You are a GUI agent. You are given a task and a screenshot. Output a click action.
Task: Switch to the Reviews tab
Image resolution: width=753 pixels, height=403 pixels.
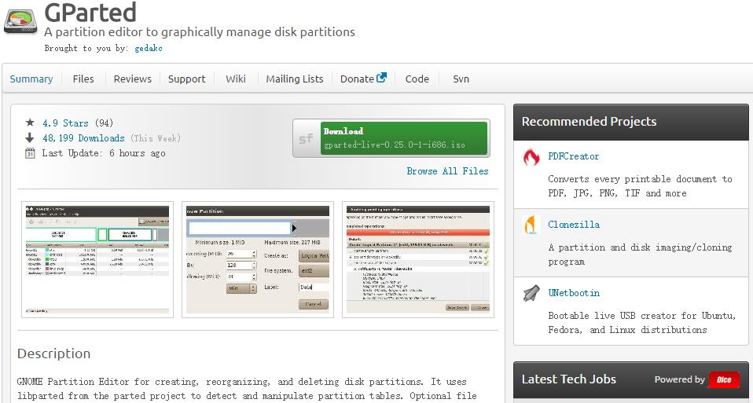(x=132, y=79)
